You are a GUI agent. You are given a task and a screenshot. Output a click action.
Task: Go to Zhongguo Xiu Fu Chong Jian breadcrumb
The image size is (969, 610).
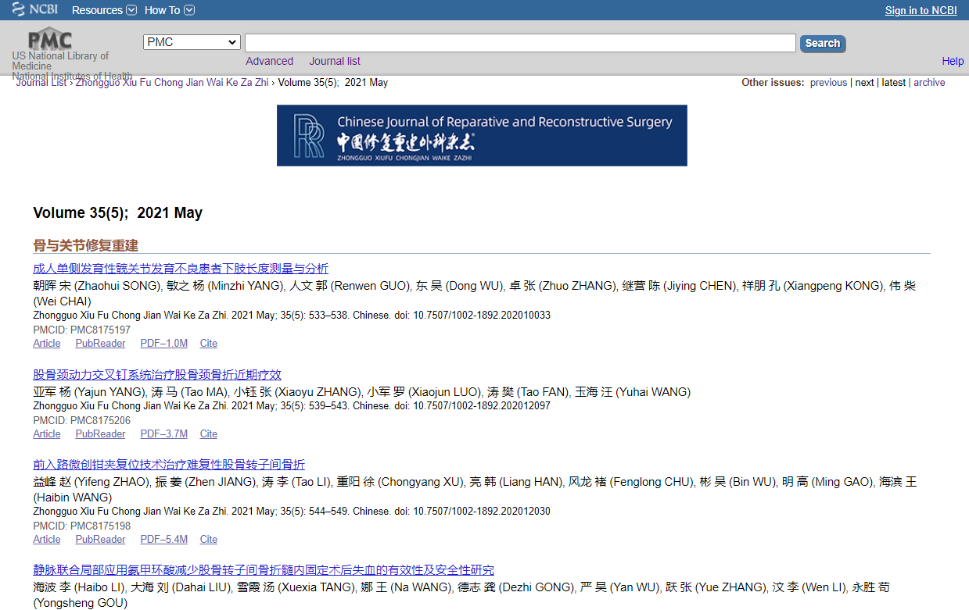click(172, 83)
